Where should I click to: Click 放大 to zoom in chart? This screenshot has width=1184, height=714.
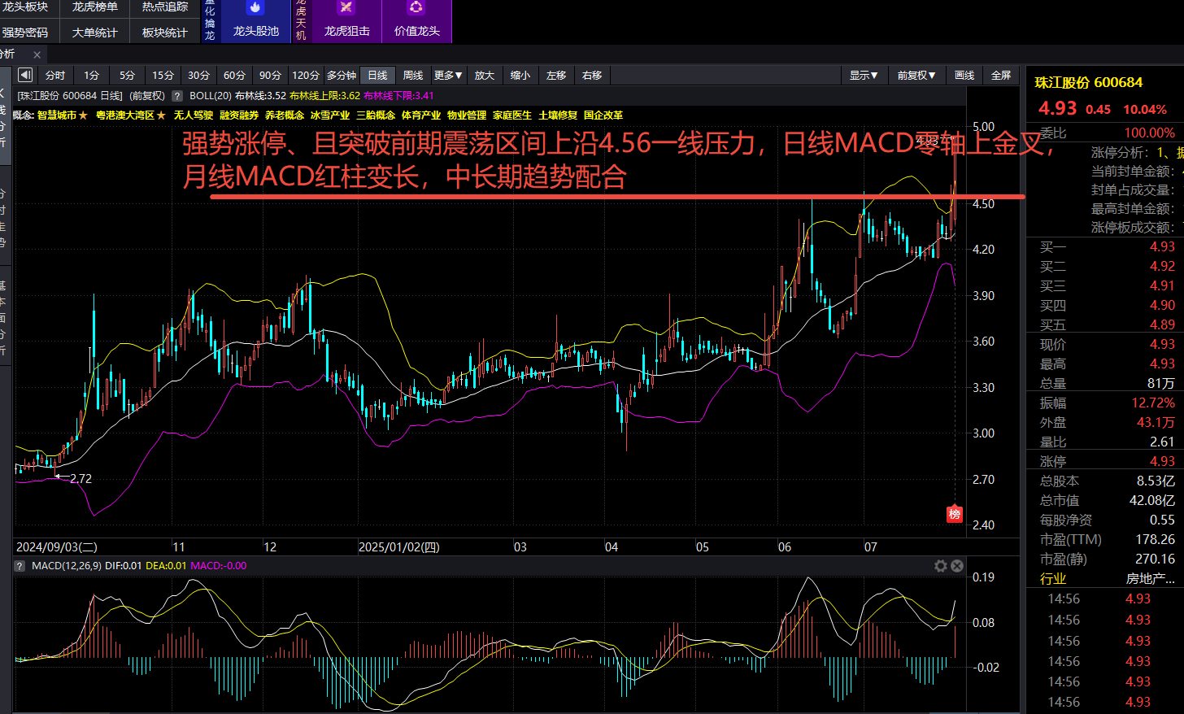(485, 76)
